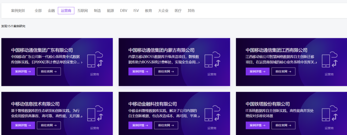Click the title 中国移动通信集团广东有限公司
Image resolution: width=347 pixels, height=135 pixels.
[42, 50]
